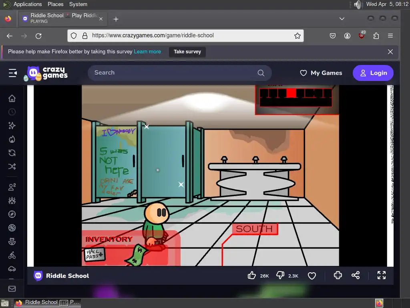Open the Firefox account icon
This screenshot has width=410, height=308.
347,36
